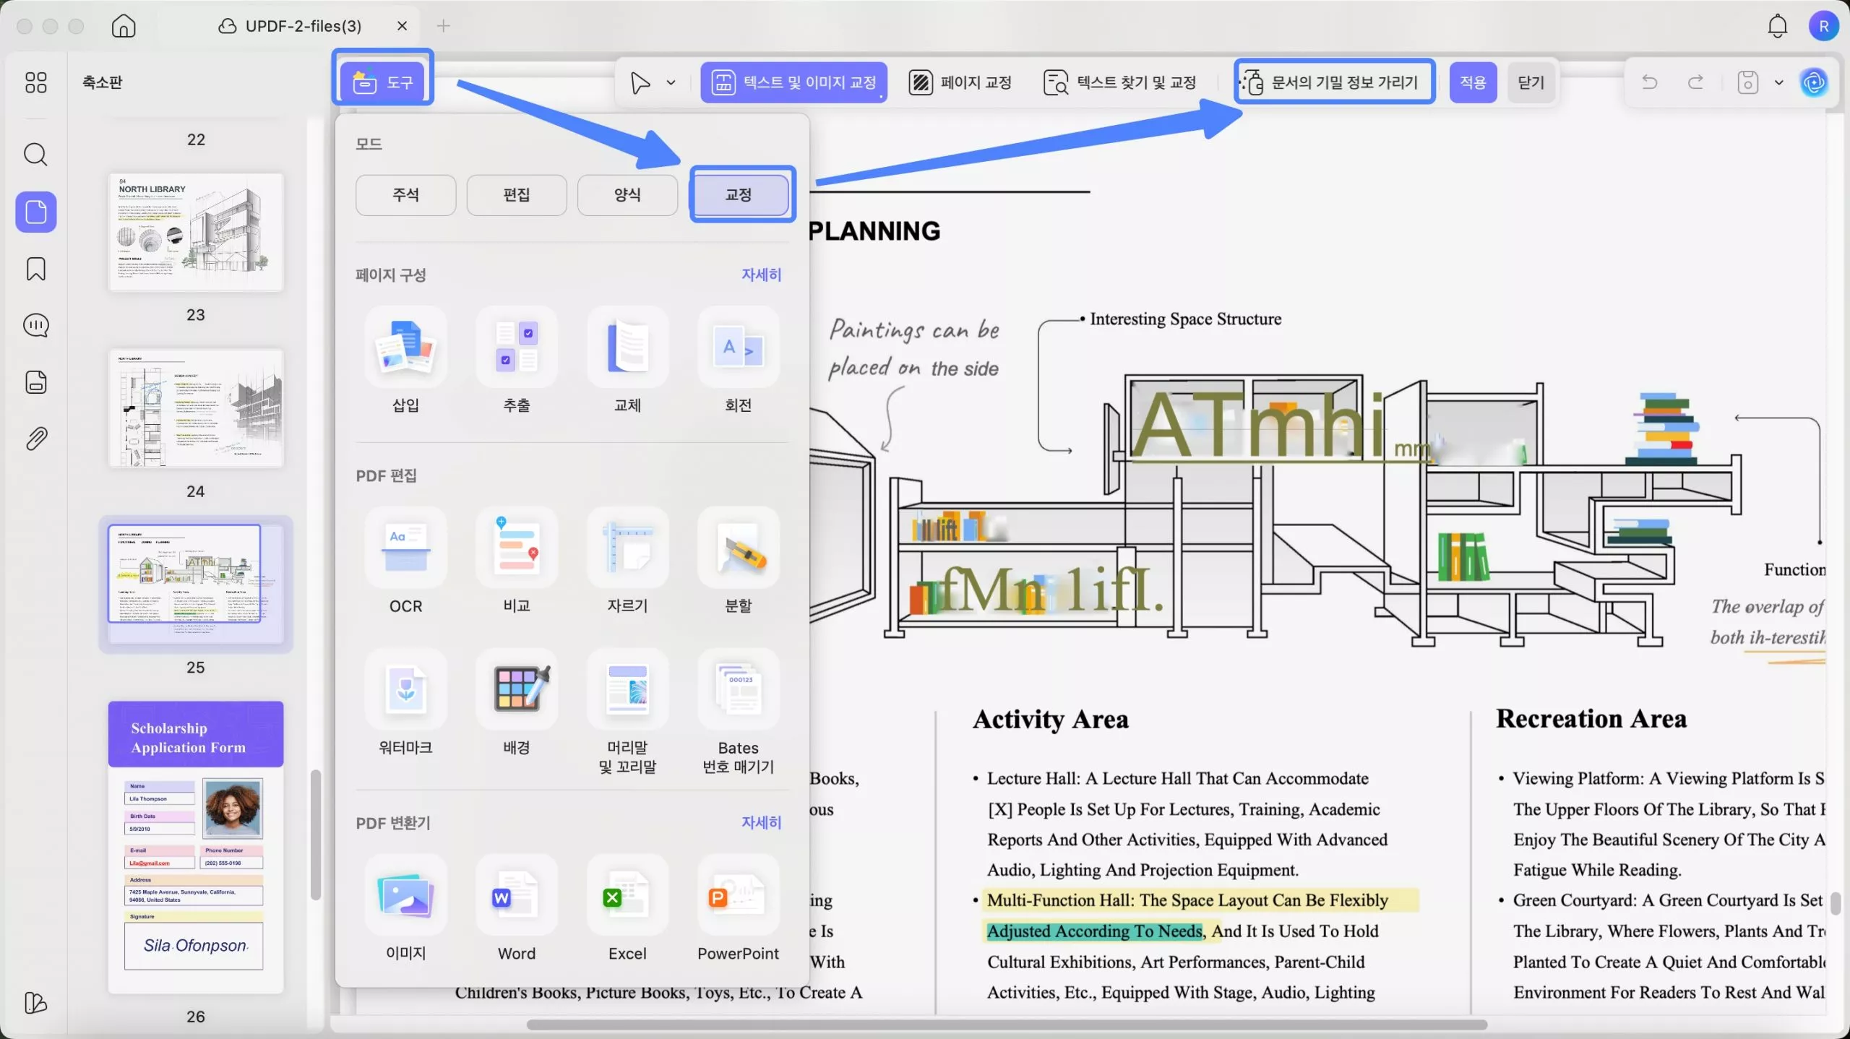The image size is (1850, 1039).
Task: Open the attachments paperclip panel
Action: [x=35, y=439]
